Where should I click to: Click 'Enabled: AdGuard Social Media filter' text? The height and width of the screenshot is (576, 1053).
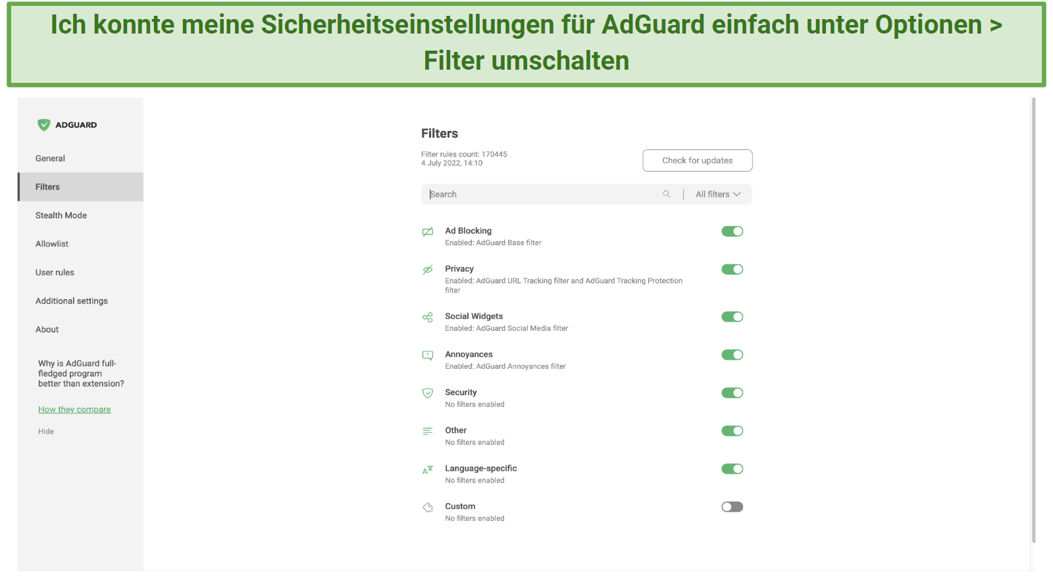pyautogui.click(x=506, y=328)
